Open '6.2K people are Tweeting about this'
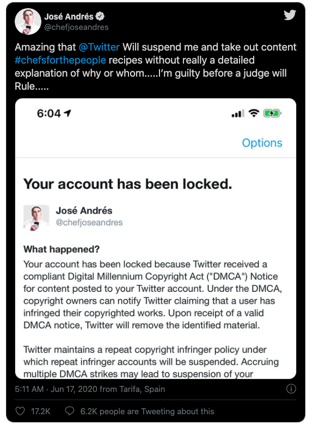This screenshot has height=424, width=313. 147,411
